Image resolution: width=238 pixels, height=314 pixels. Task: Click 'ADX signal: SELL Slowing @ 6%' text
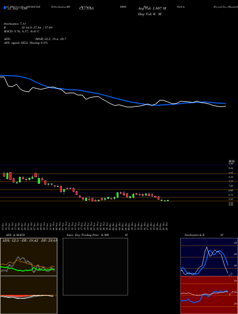pyautogui.click(x=26, y=43)
